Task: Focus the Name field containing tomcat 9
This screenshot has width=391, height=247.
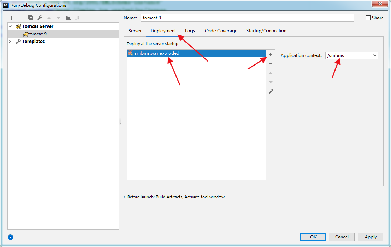Action: [x=248, y=18]
